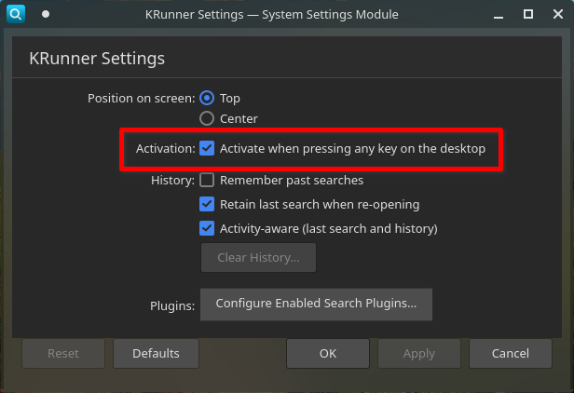574x393 pixels.
Task: Minimize the KRunner Settings window
Action: [x=501, y=14]
